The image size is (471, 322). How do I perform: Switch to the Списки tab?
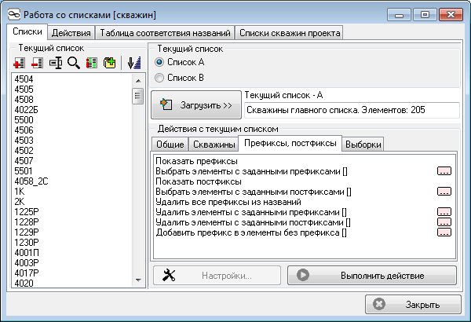click(x=27, y=31)
